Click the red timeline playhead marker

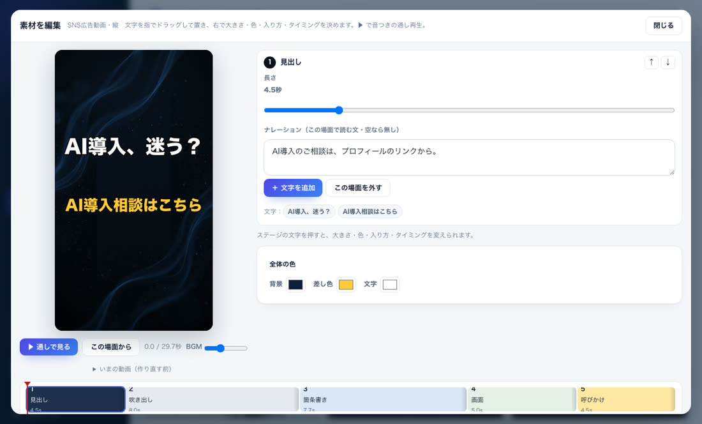[x=27, y=385]
